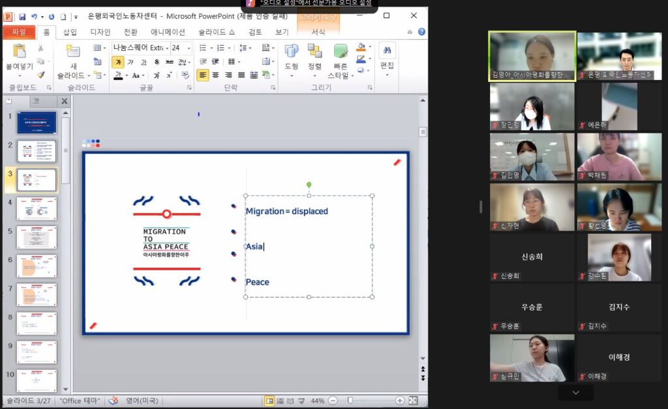Add a New Slide (새 슬라이드)
The width and height of the screenshot is (668, 409).
(x=73, y=62)
